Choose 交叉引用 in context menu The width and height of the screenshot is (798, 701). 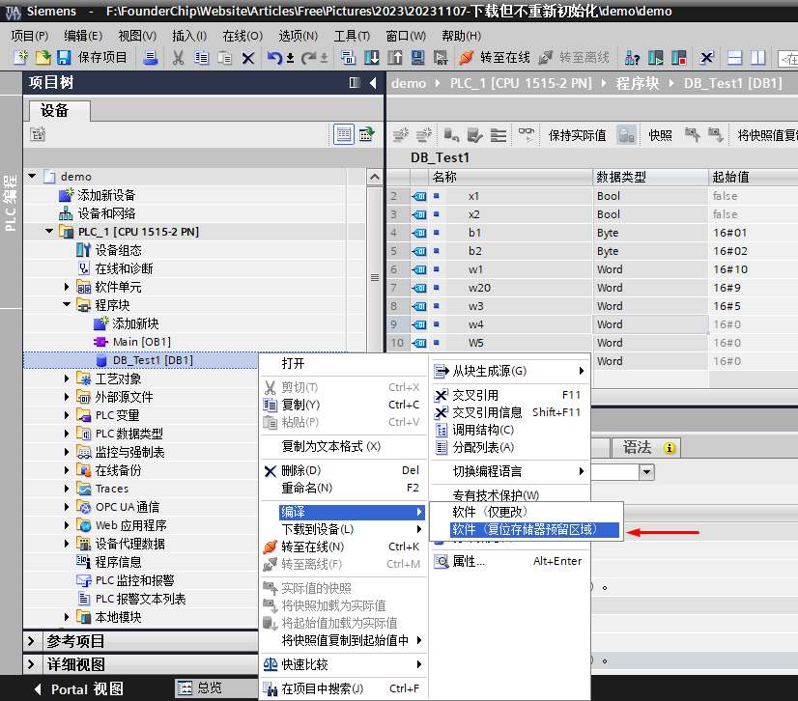click(509, 395)
